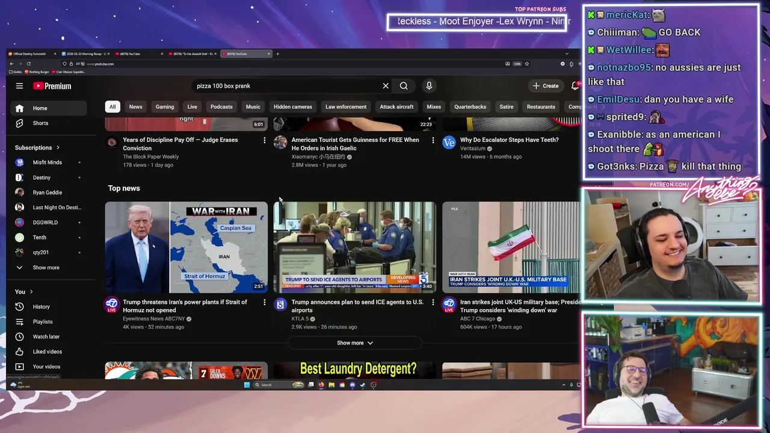This screenshot has height=433, width=770.
Task: Open Misfit Minds subscription
Action: pos(49,162)
